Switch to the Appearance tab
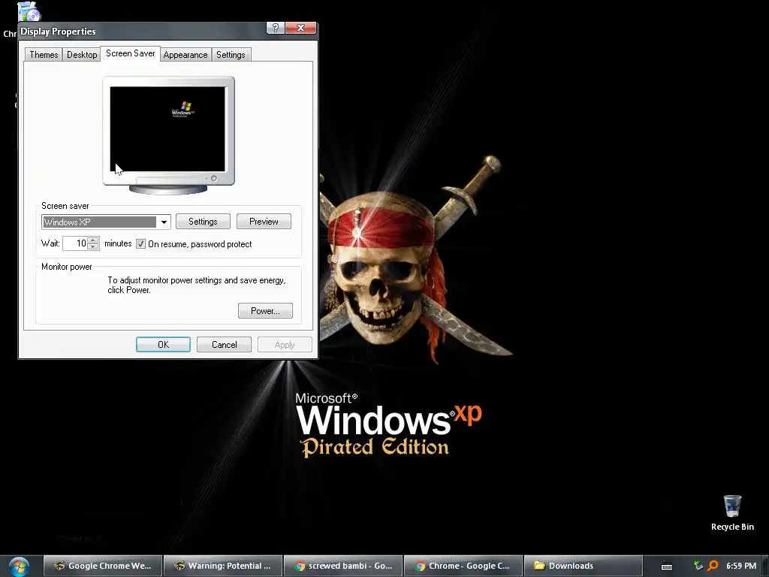 (x=185, y=54)
